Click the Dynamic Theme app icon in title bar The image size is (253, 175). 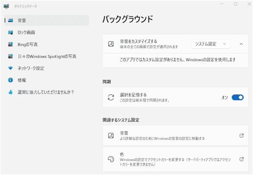click(6, 6)
